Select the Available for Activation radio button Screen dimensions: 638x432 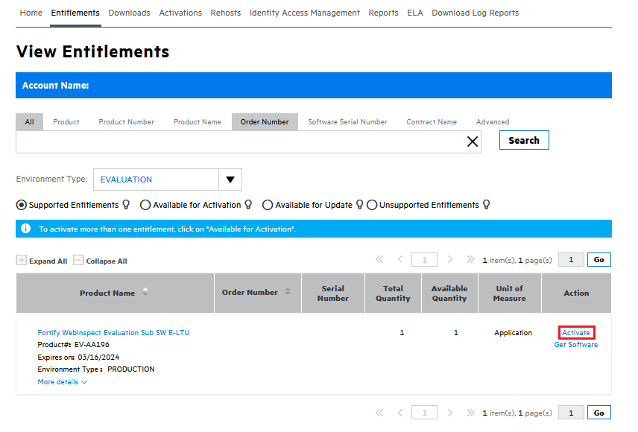[145, 205]
